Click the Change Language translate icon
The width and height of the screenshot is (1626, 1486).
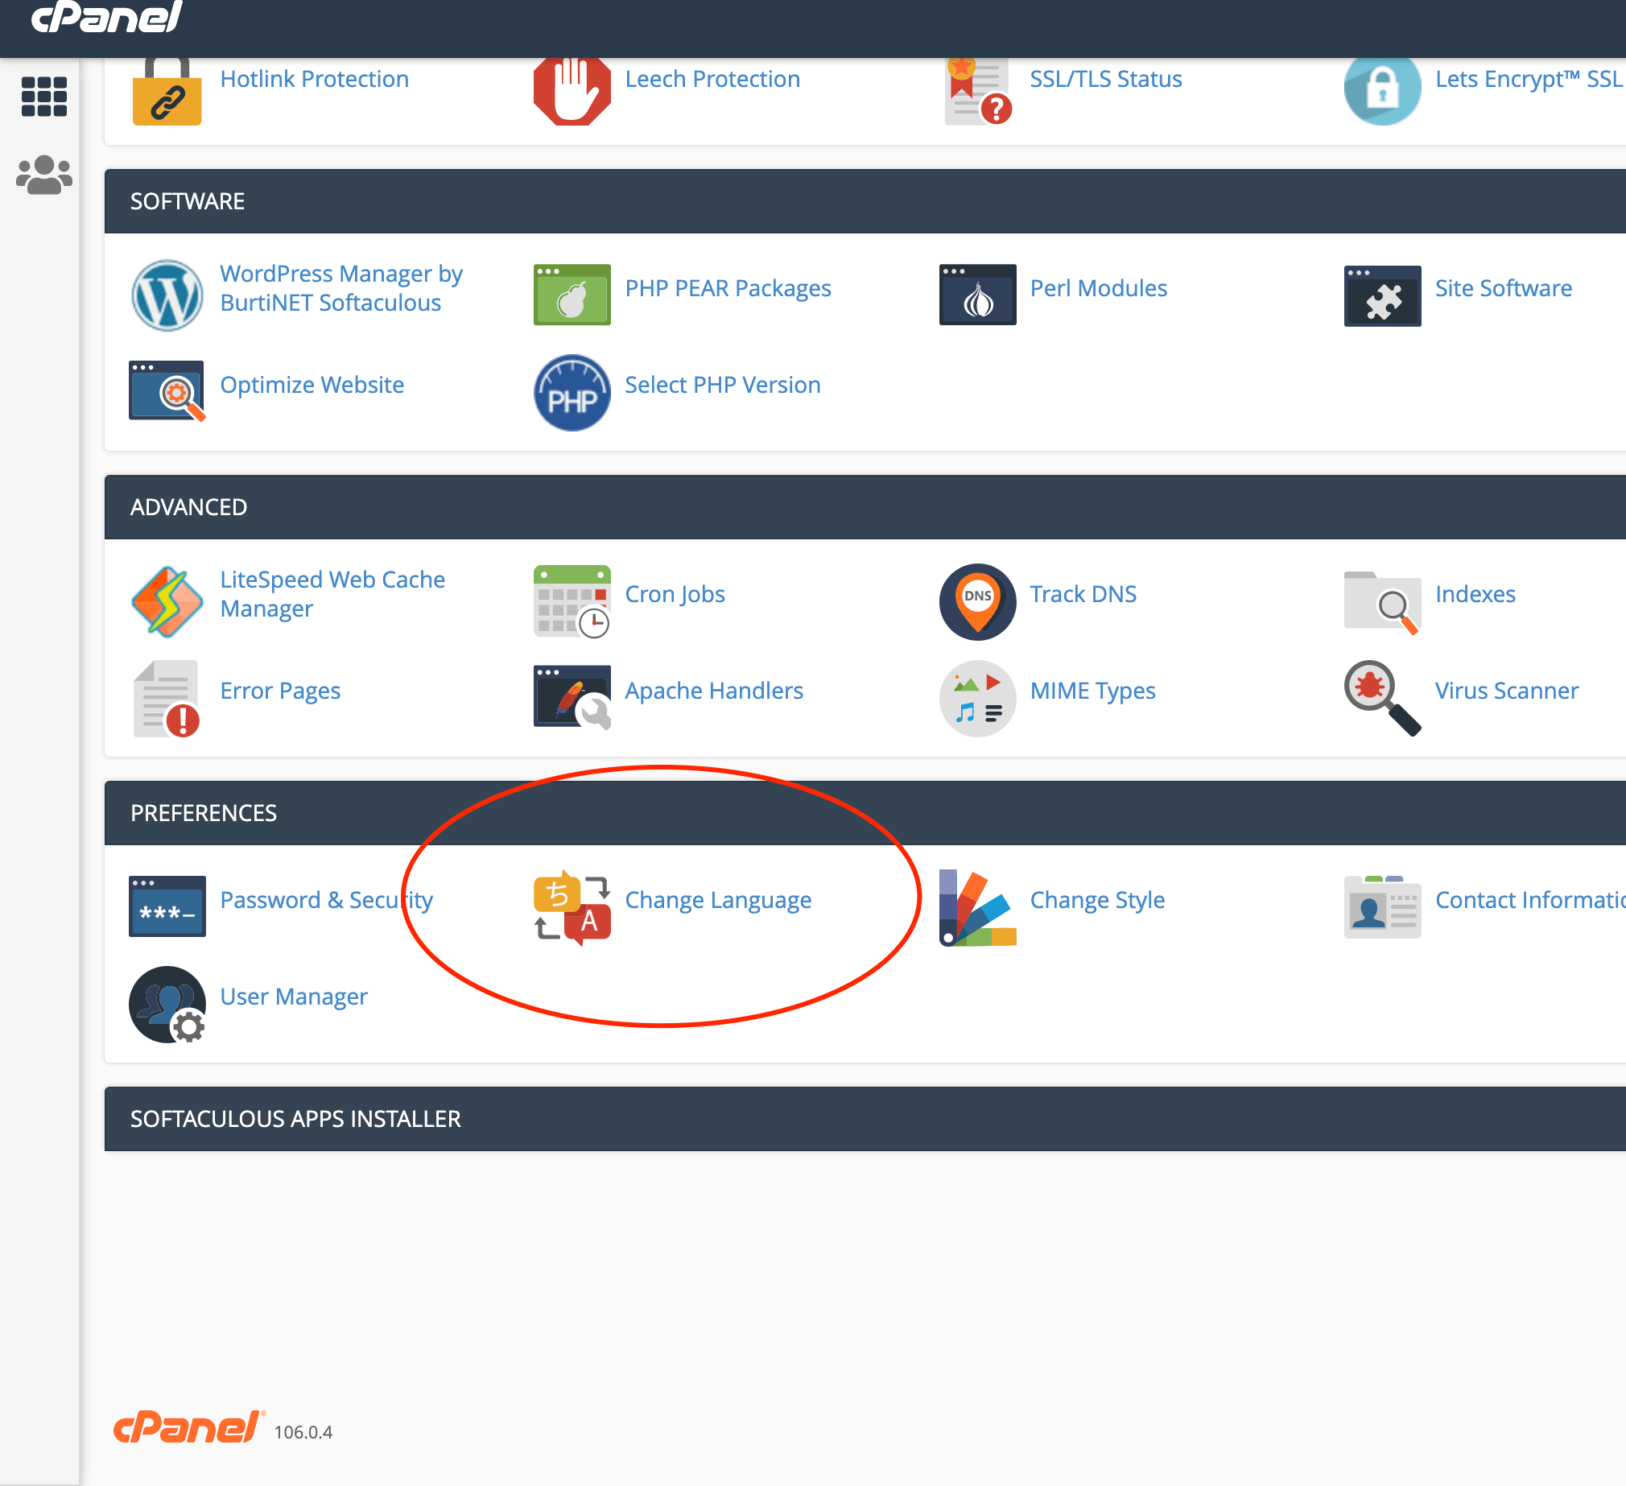point(572,906)
